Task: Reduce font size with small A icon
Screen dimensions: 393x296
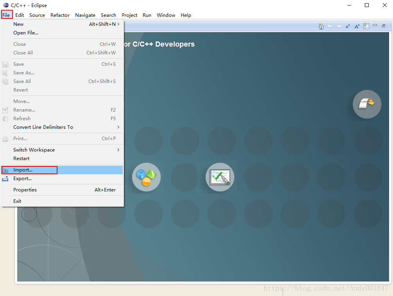Action: click(348, 26)
